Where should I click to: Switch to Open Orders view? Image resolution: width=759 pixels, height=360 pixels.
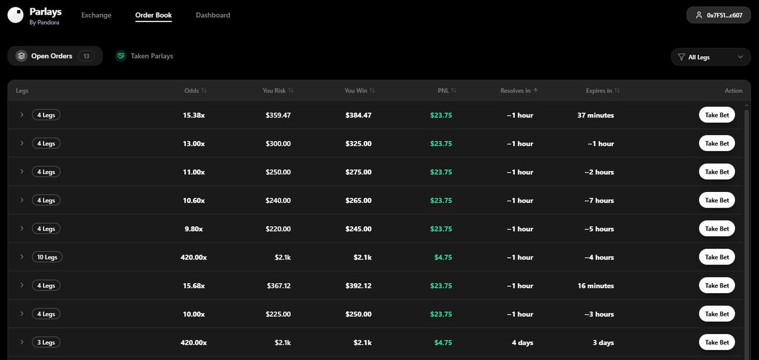click(x=55, y=56)
